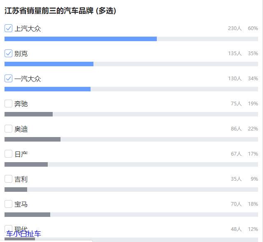Viewport: 263px width, 242px height.
Task: Click the 宝马 gray result bar
Action: coord(27,214)
